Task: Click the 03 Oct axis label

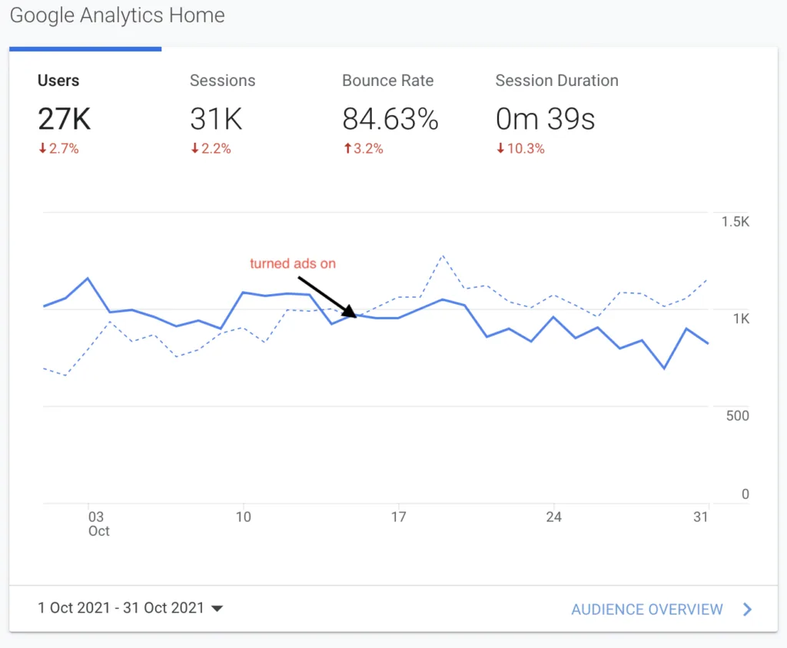Action: [x=98, y=524]
